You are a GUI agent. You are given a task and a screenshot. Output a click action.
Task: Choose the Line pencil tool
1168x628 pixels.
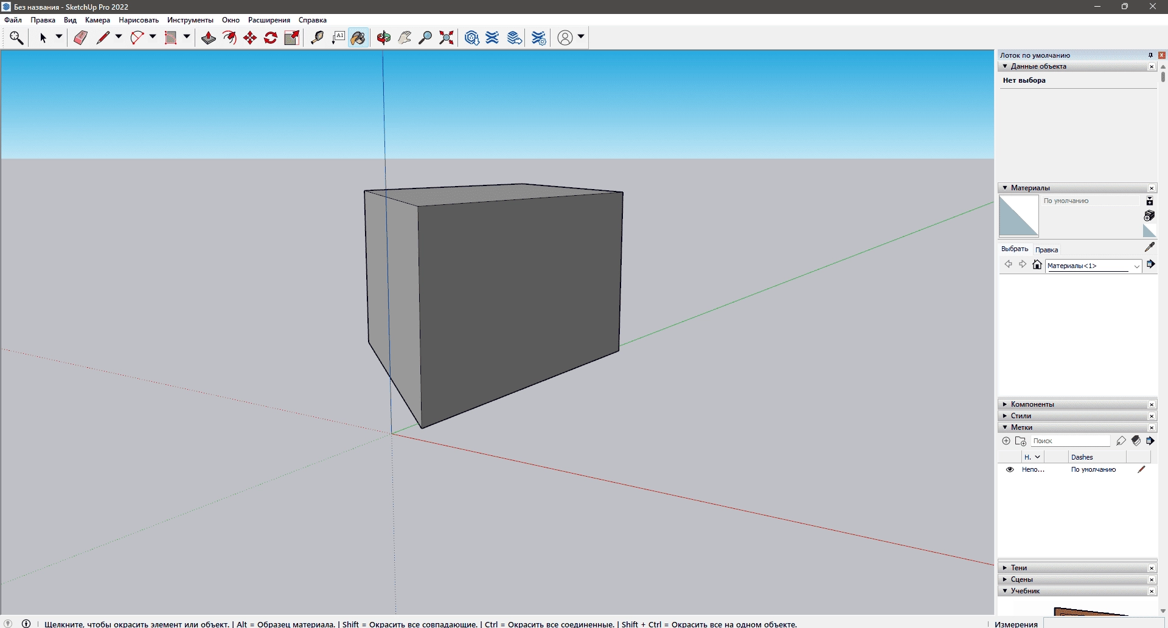103,38
